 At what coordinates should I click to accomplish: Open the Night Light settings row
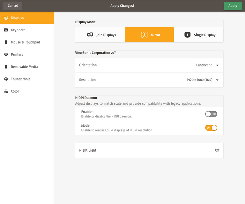pos(149,150)
